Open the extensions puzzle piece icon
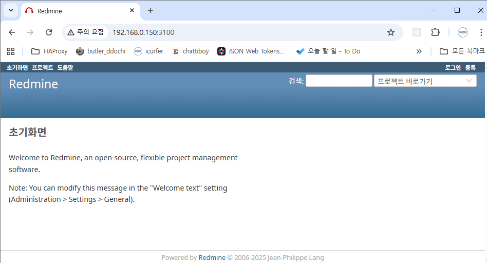This screenshot has width=487, height=263. (x=435, y=32)
